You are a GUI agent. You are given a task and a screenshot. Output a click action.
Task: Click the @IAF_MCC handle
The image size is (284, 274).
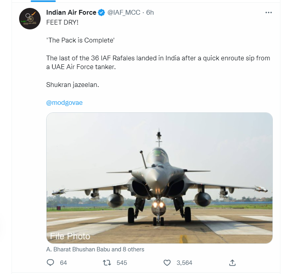[x=124, y=13]
